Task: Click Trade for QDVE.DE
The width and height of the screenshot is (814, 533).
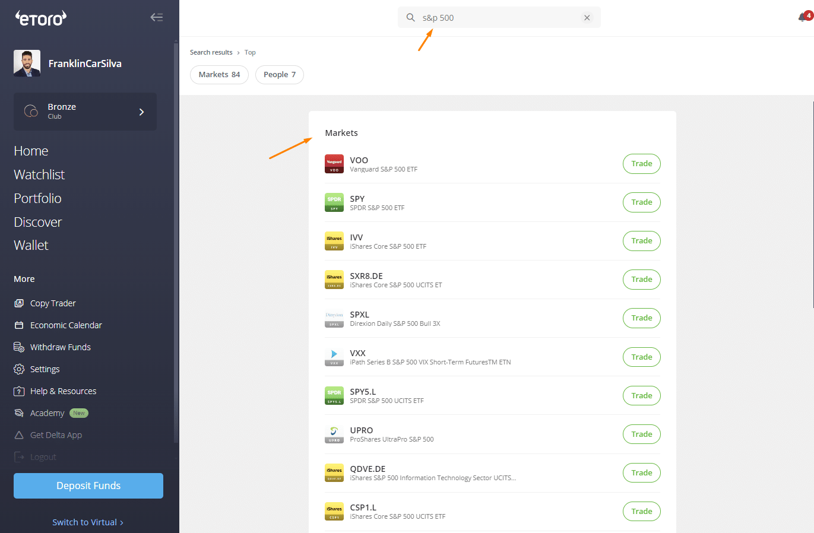Action: click(642, 473)
